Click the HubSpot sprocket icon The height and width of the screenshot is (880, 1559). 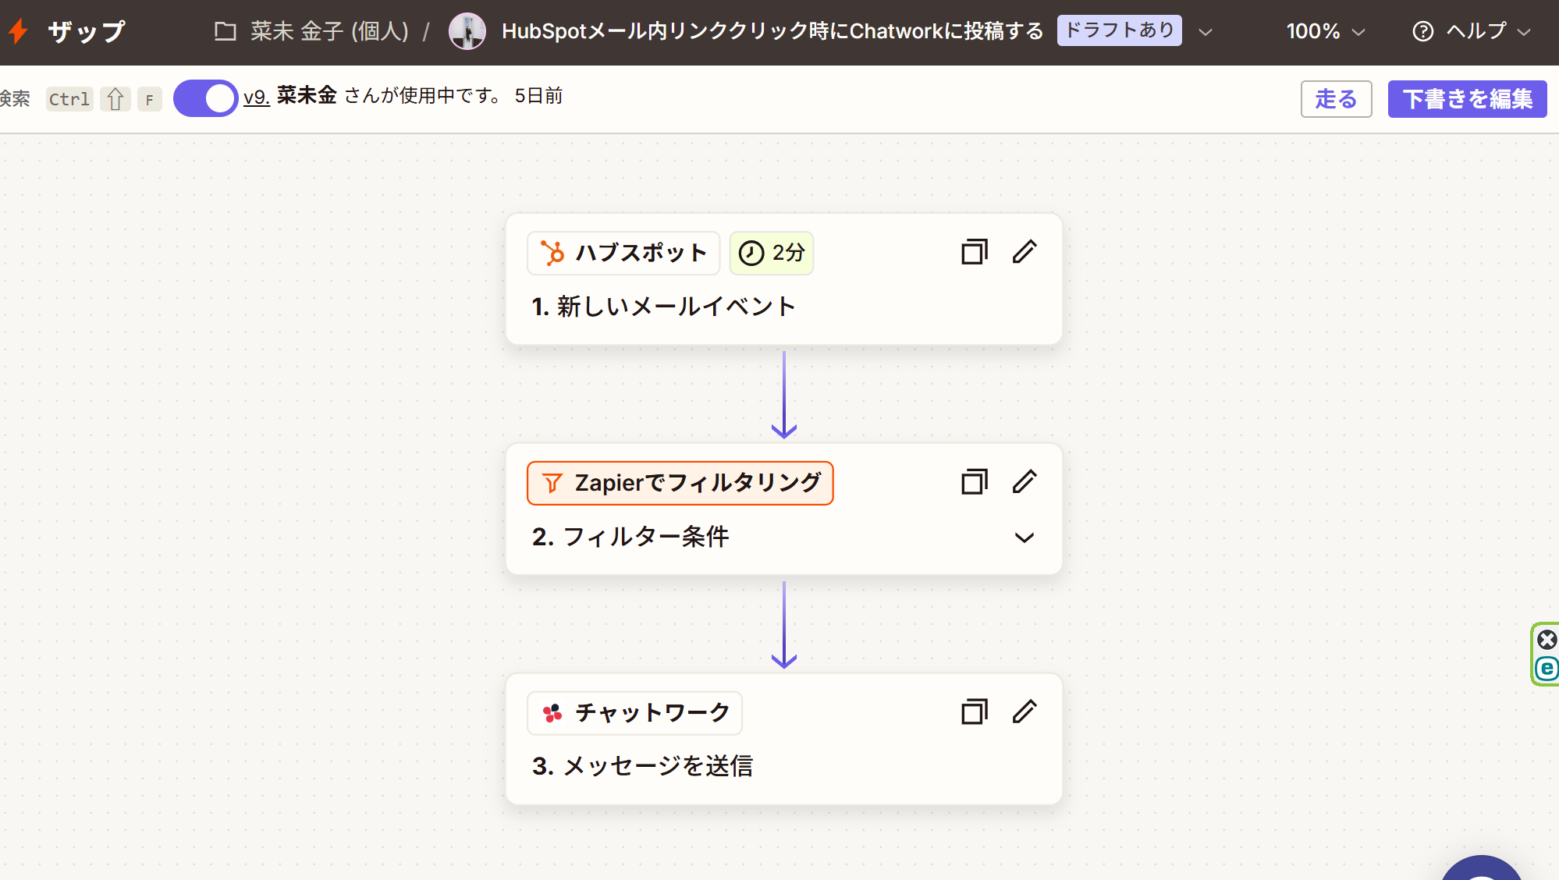click(x=552, y=253)
